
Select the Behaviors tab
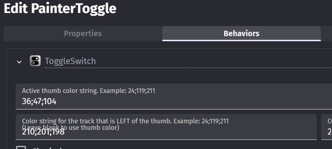tap(241, 34)
